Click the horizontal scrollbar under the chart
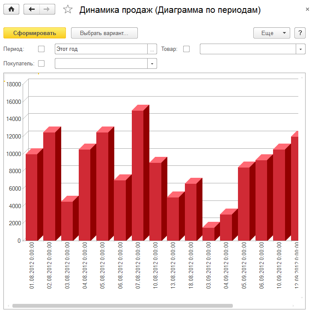 tap(122, 306)
